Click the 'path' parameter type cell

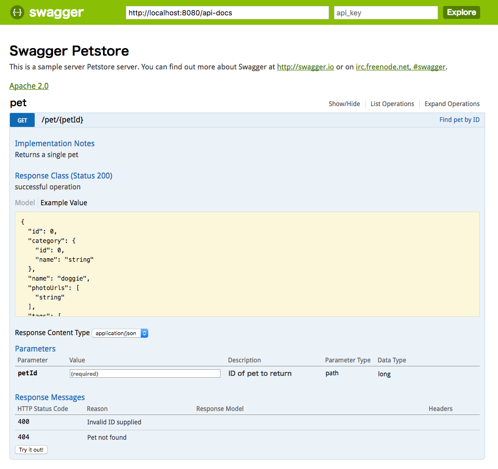332,373
